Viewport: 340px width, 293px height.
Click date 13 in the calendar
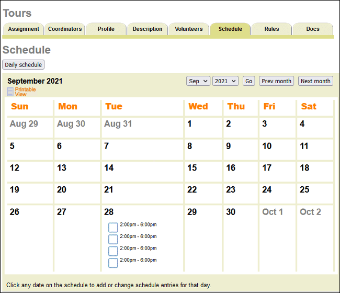62,168
